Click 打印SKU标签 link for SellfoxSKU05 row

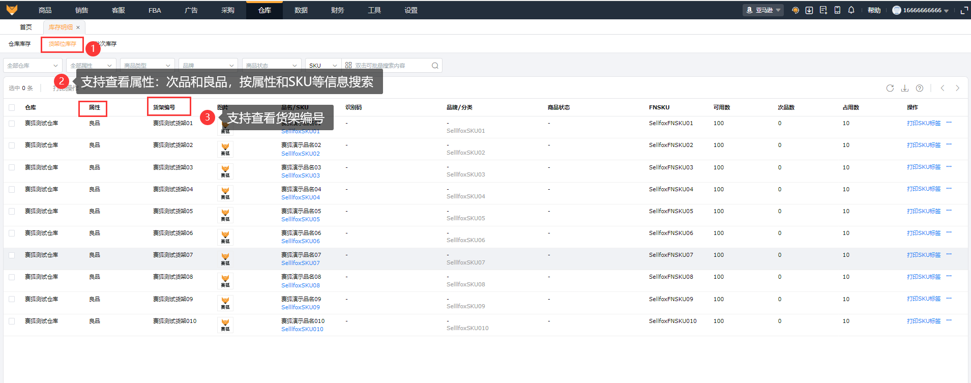923,211
